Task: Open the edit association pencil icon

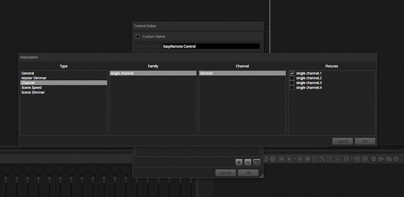Action: (257, 162)
